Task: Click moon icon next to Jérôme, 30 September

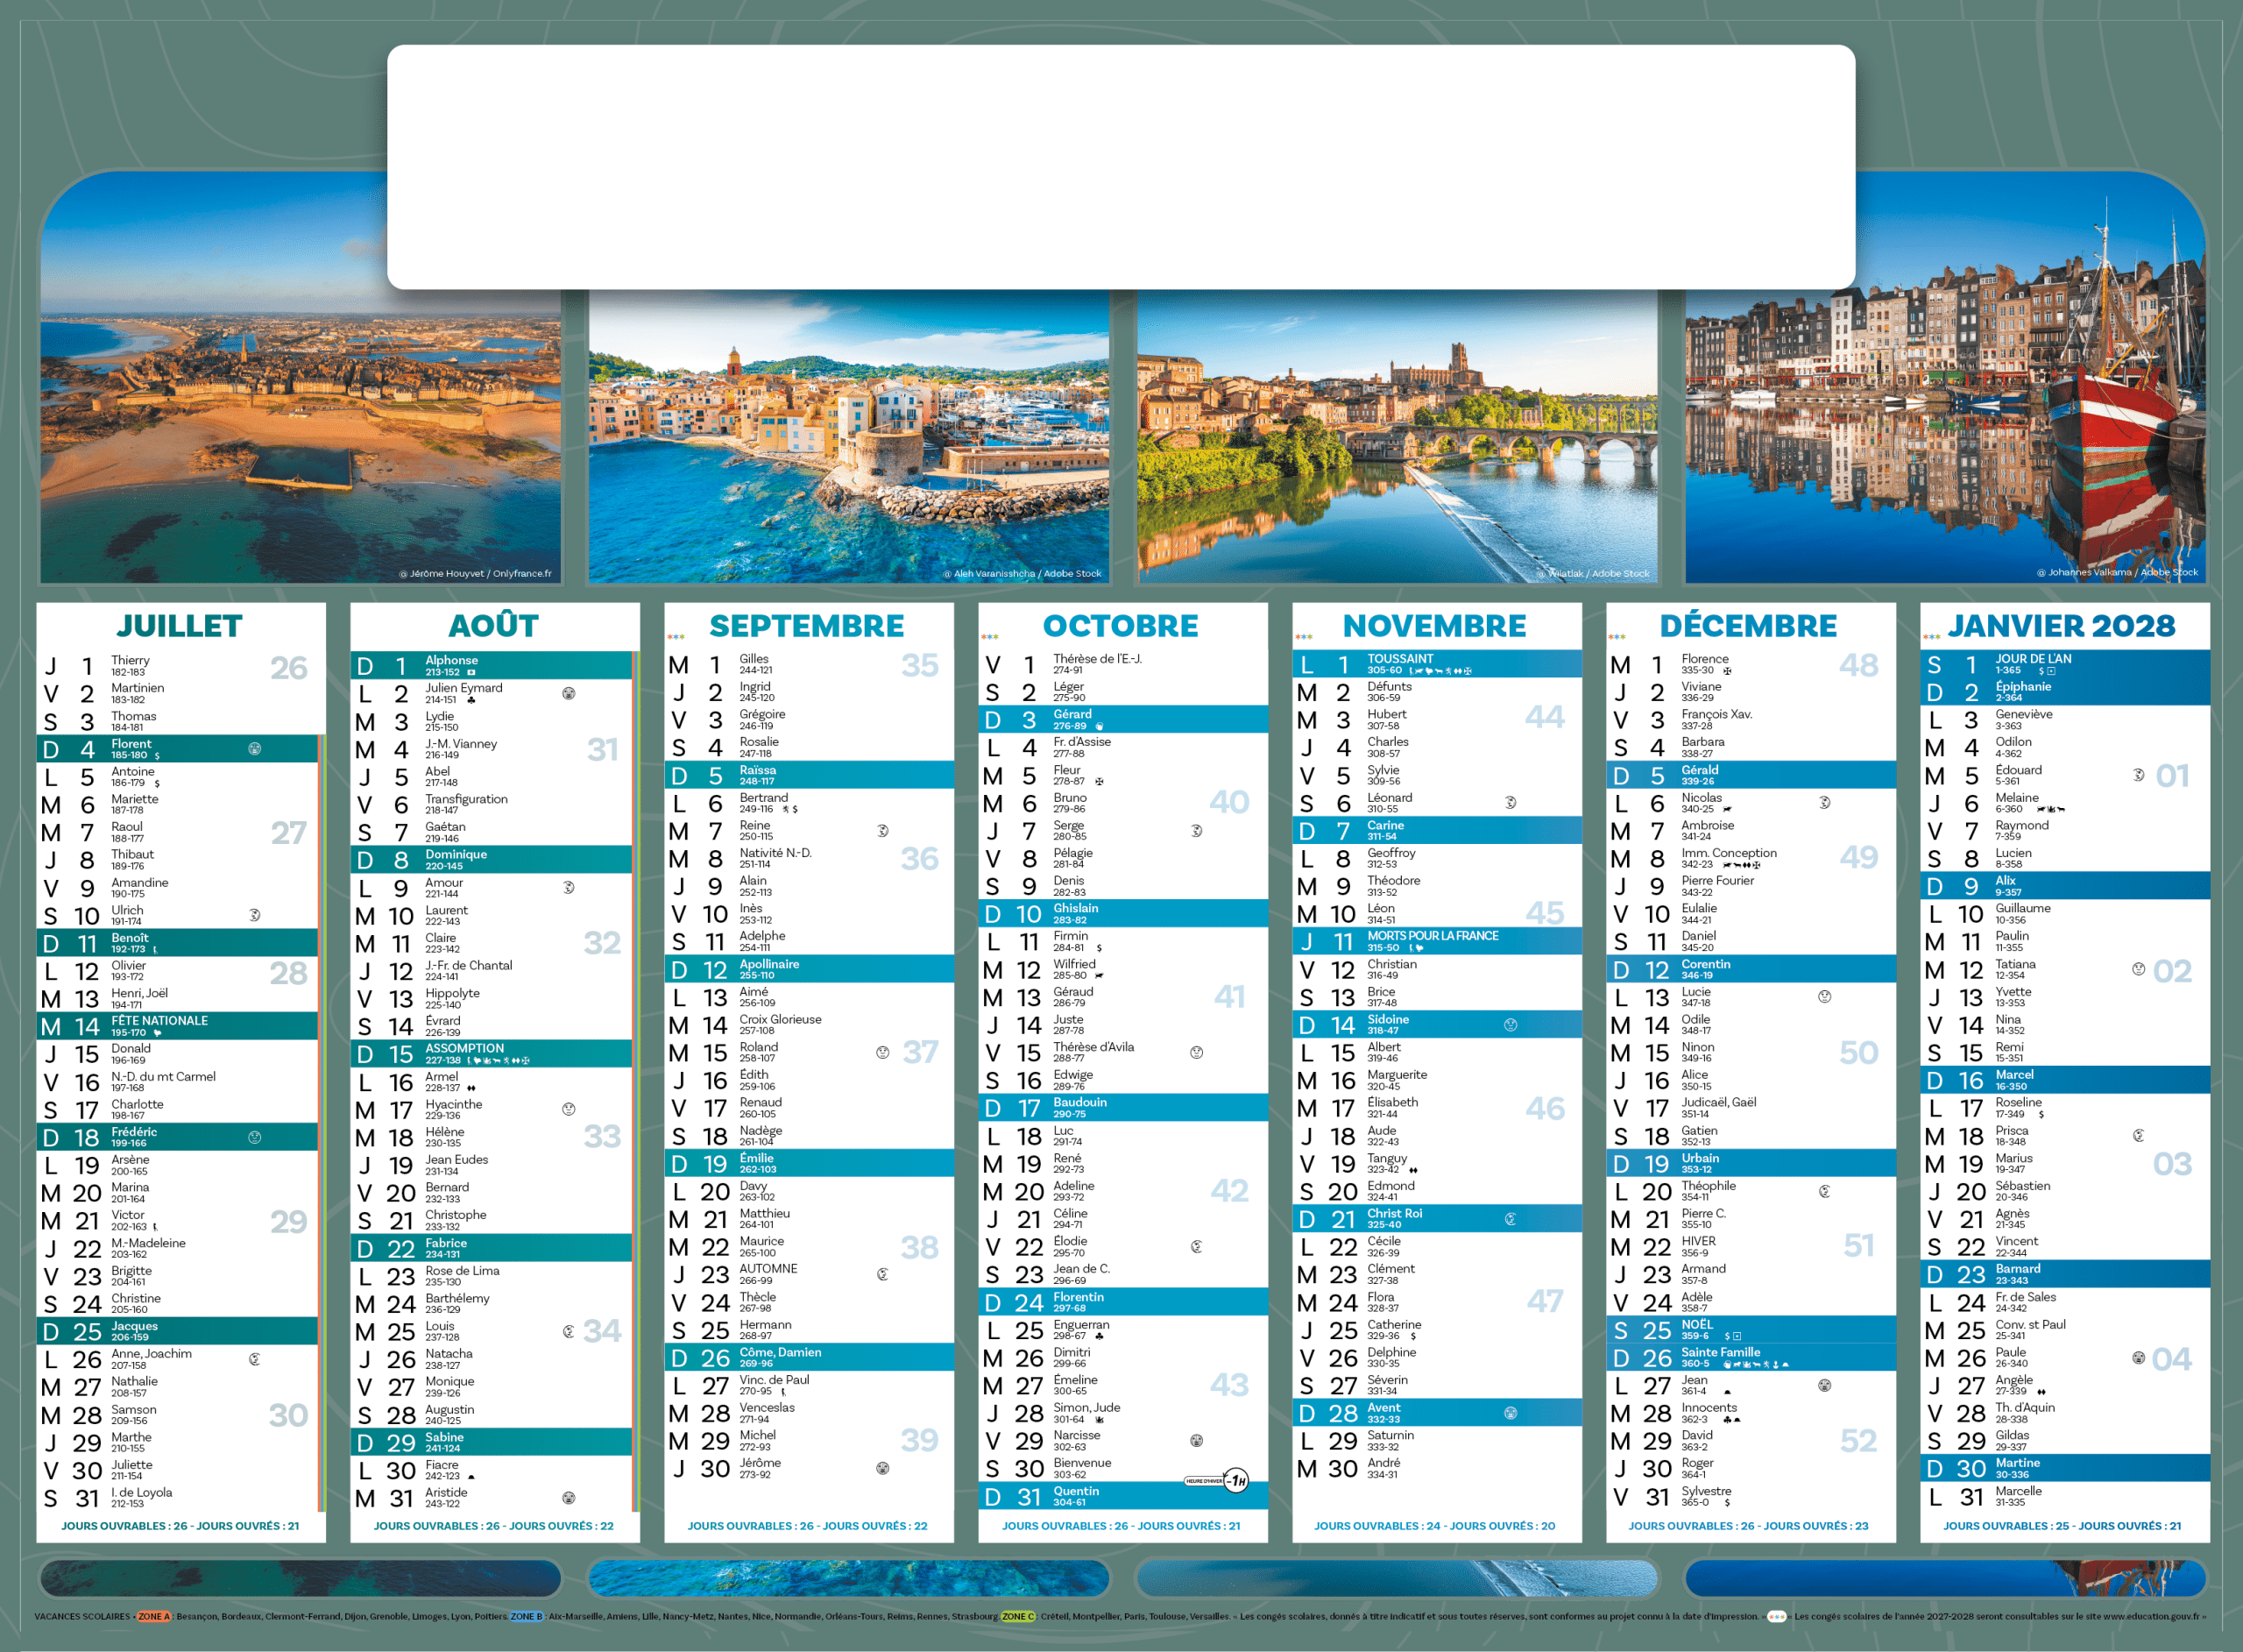Action: click(x=882, y=1468)
